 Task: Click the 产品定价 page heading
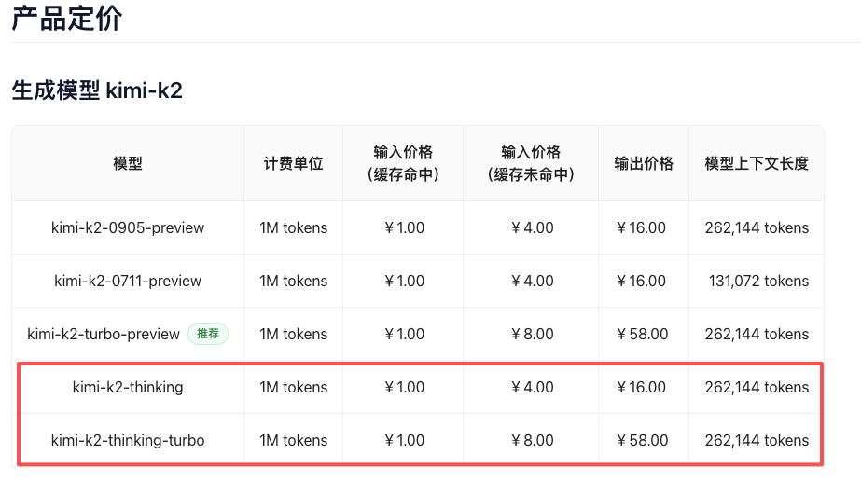[66, 18]
